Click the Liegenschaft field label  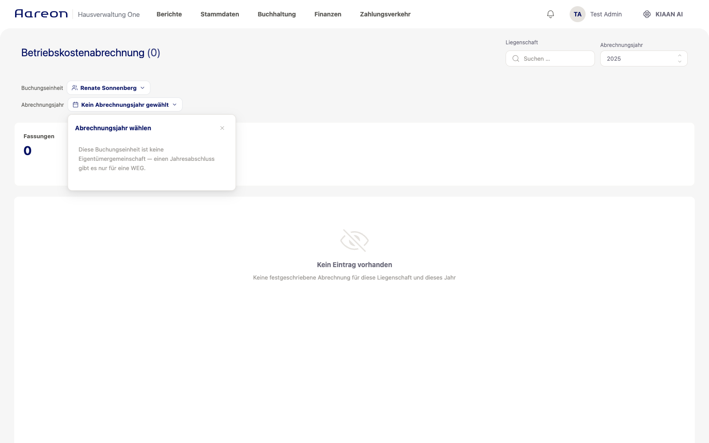pyautogui.click(x=522, y=43)
